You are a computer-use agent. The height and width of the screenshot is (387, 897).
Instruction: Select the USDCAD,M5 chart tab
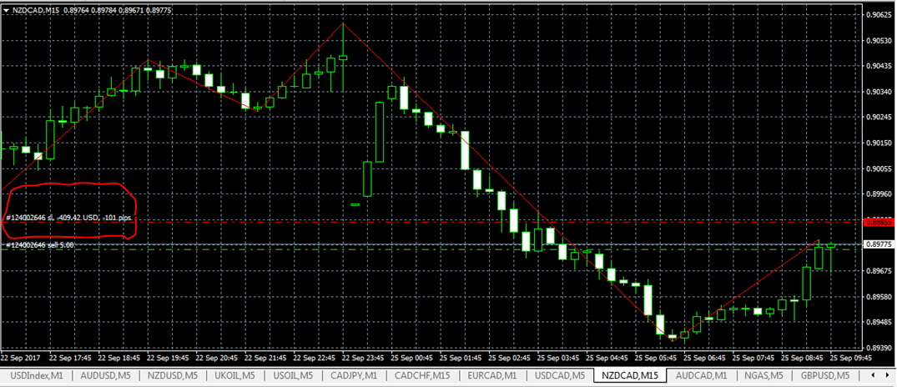coord(560,375)
